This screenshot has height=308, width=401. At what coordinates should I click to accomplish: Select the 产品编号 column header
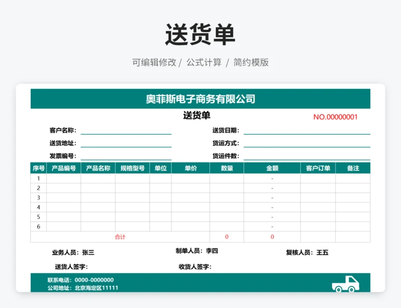64,168
